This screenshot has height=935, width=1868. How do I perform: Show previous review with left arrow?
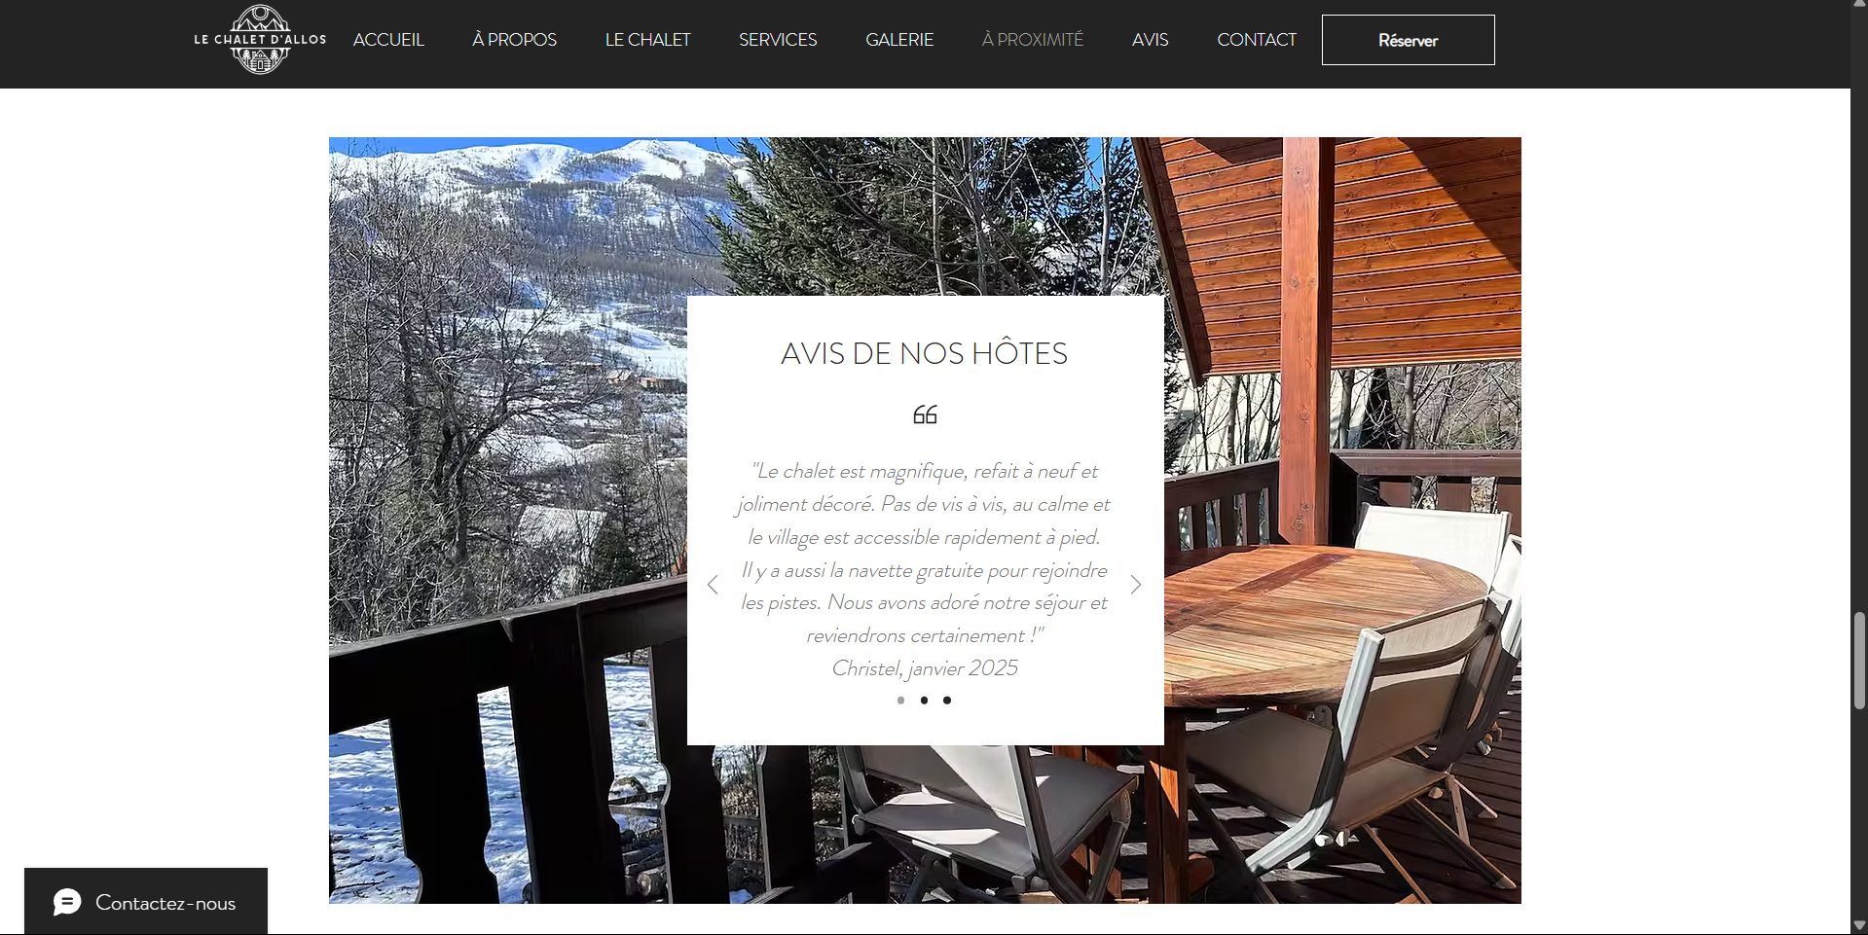click(713, 585)
